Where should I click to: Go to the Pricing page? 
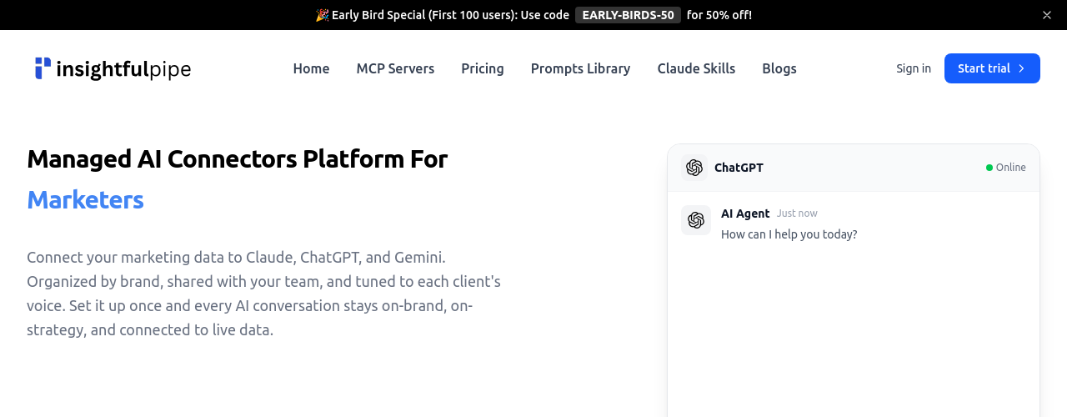click(483, 68)
